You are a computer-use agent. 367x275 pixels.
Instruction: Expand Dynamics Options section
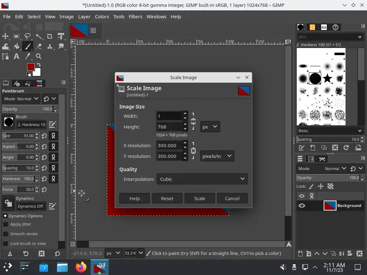5,216
